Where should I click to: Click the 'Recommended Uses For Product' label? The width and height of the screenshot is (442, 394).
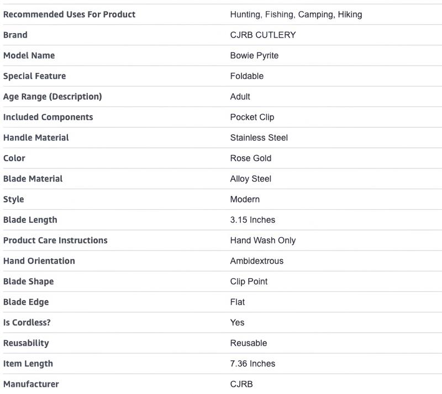(69, 14)
